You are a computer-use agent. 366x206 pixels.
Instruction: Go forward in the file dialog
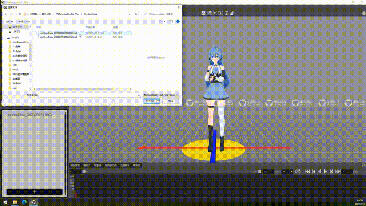tap(11, 14)
